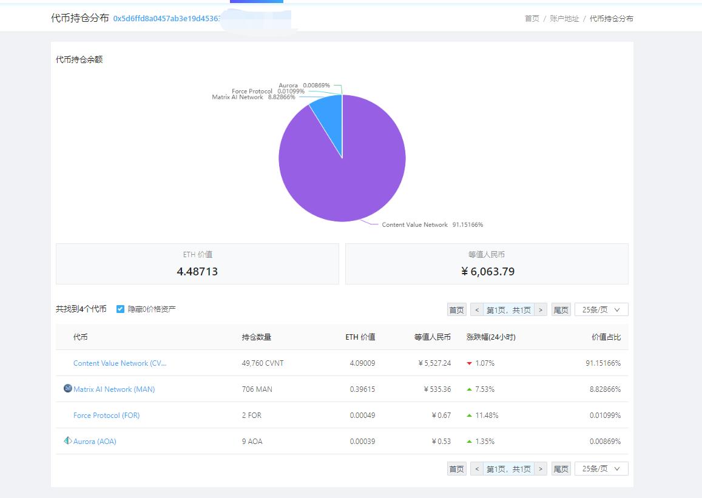Uncheck the 隐藏0价格资产 checkbox
The image size is (702, 498).
120,309
